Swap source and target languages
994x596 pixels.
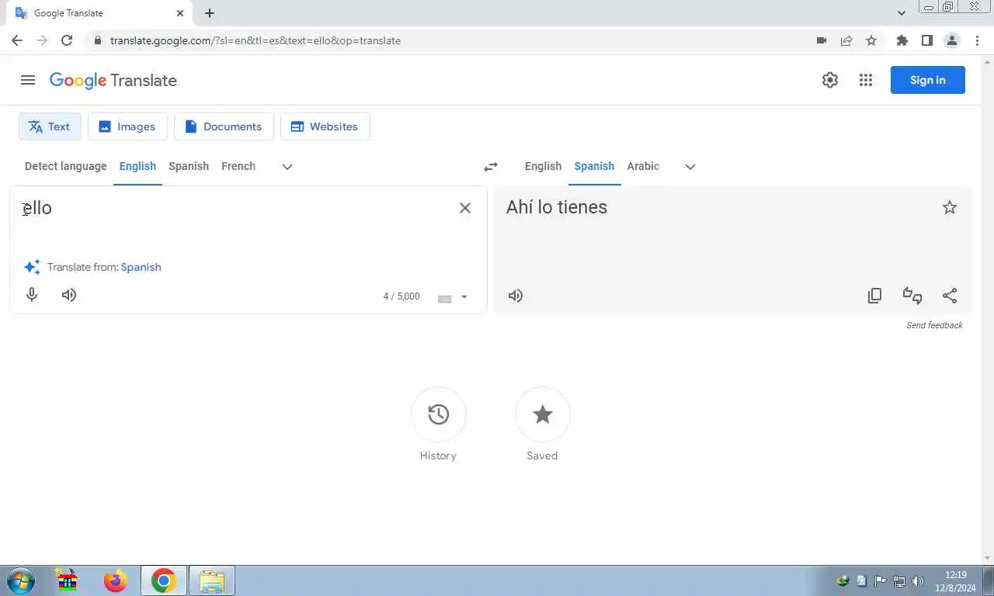(x=491, y=167)
